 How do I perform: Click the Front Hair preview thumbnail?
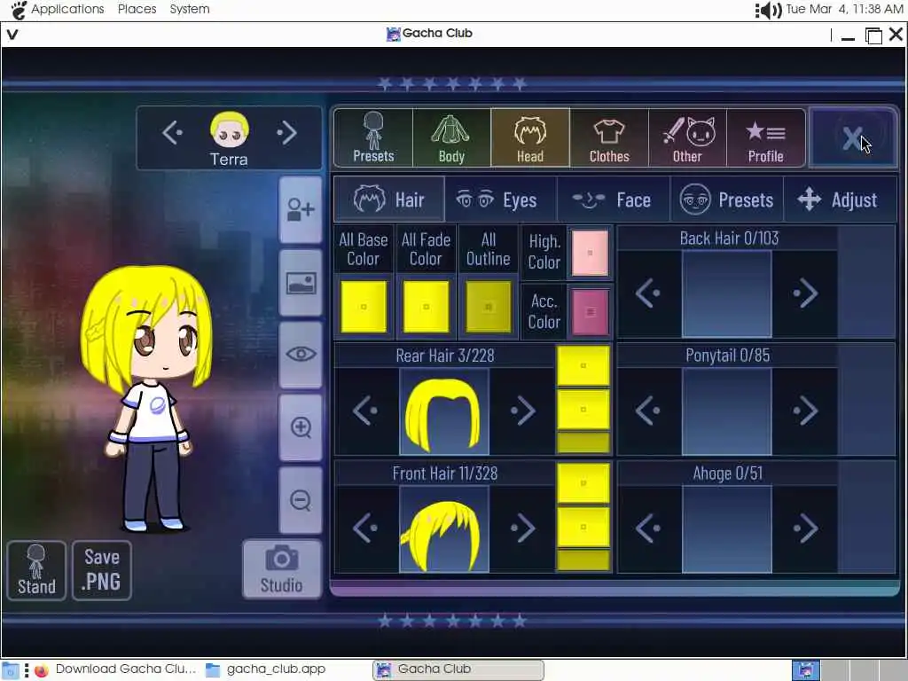click(444, 529)
